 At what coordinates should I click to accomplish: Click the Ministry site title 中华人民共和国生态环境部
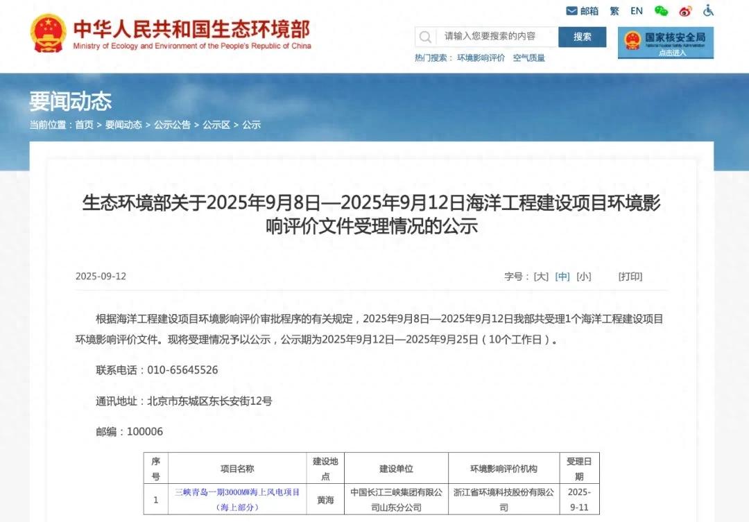pos(191,29)
